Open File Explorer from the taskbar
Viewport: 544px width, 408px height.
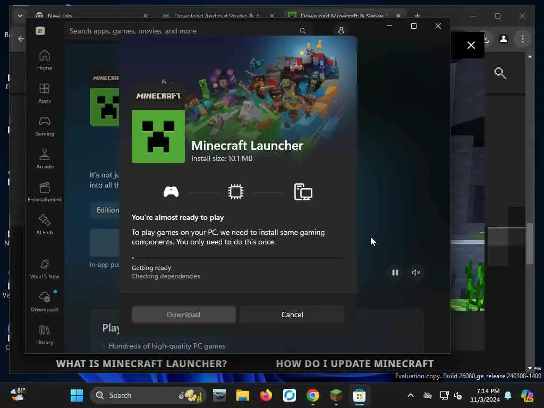[x=242, y=395]
